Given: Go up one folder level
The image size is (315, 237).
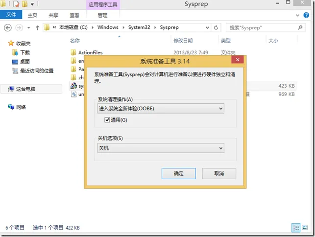Looking at the screenshot, I should [37, 28].
